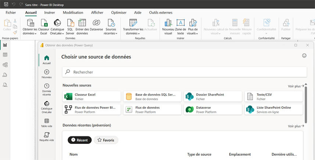Choose Requête vide in dialog navigation

47,137
